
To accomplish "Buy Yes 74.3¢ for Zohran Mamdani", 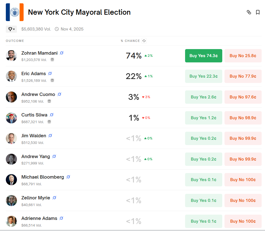I will [x=203, y=56].
